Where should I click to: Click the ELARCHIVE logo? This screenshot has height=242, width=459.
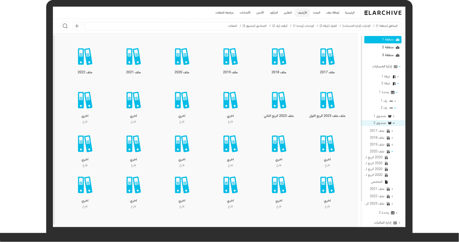383,13
